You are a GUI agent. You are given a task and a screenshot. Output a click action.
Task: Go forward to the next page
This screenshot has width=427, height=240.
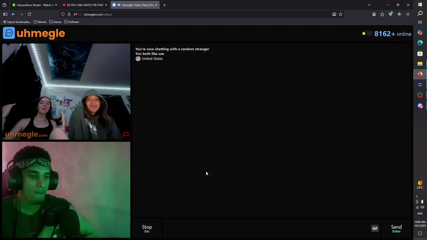point(21,14)
